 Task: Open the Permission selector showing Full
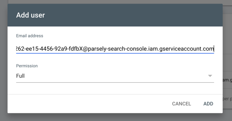point(115,76)
